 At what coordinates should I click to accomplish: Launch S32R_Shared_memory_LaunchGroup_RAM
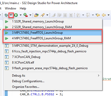(x=53, y=27)
